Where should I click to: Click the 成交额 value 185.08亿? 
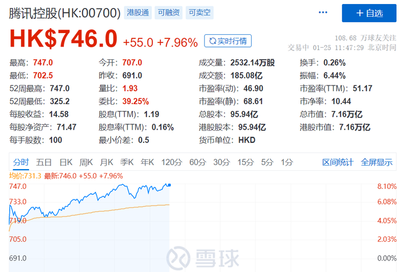point(247,76)
